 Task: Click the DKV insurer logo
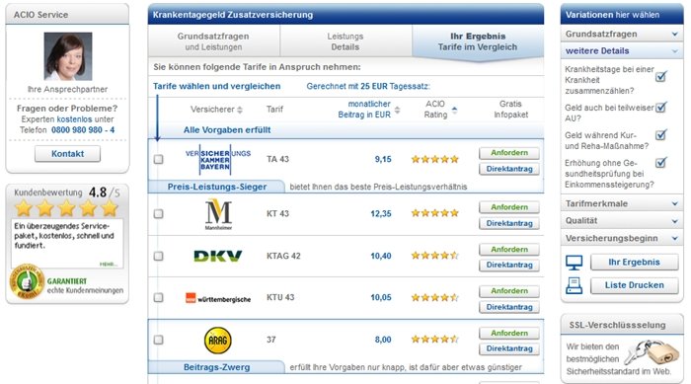(218, 256)
